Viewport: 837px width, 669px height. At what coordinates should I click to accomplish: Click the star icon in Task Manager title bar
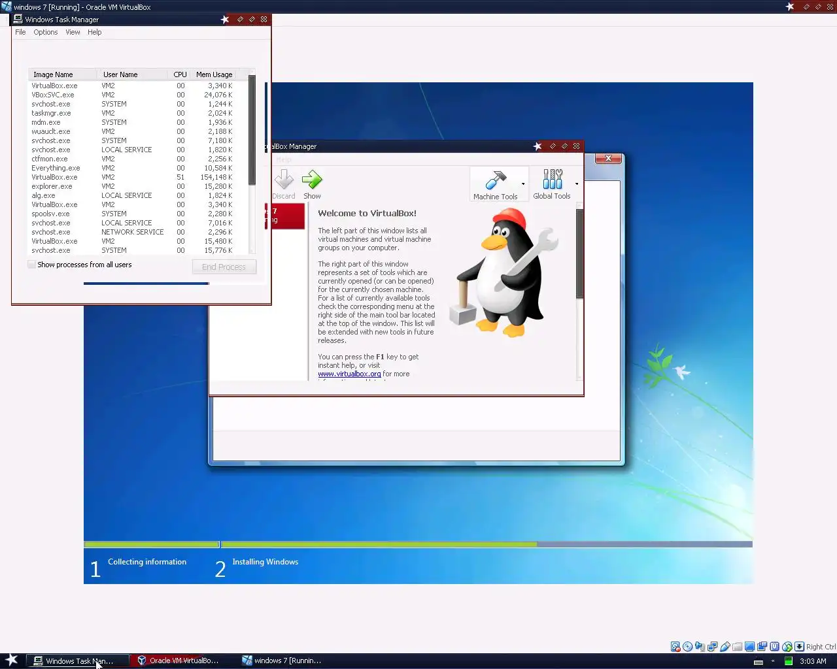[225, 20]
